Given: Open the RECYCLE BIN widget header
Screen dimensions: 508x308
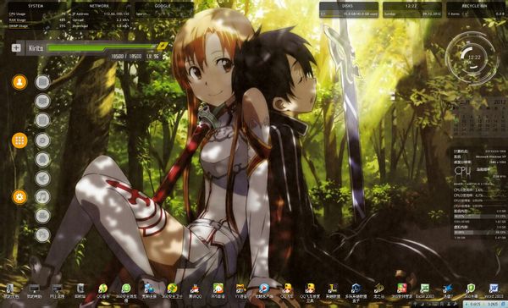Looking at the screenshot, I should 475,6.
